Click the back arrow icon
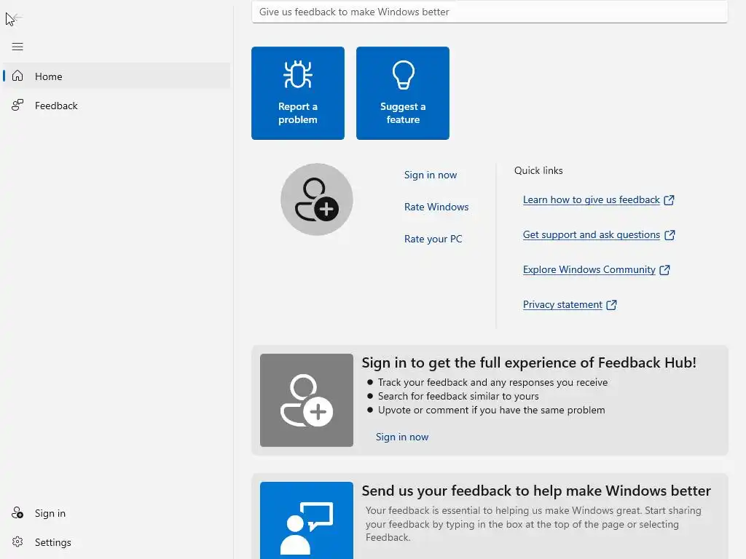 click(x=17, y=18)
